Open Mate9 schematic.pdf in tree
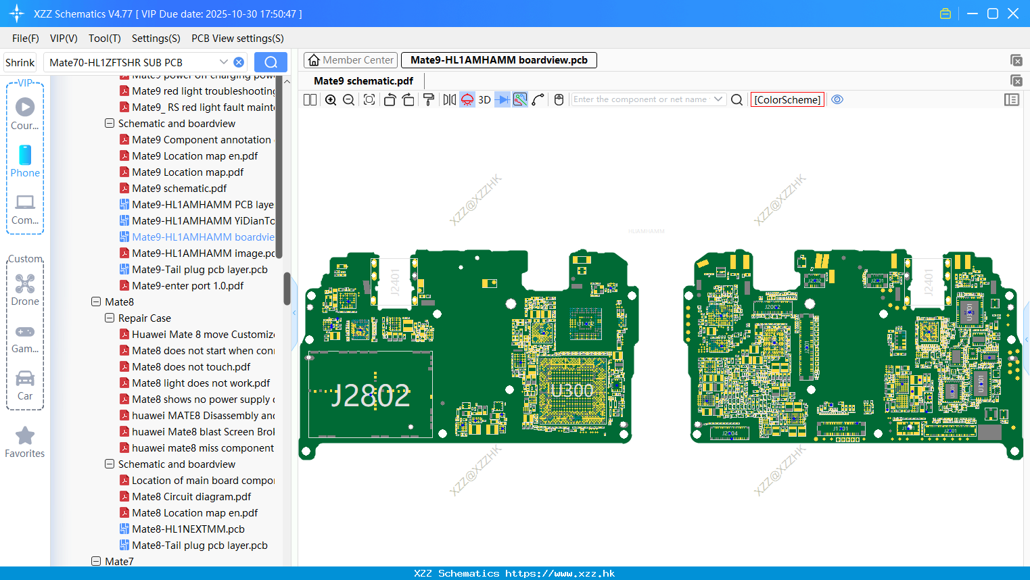Screen dimensions: 1030x580 [x=179, y=188]
